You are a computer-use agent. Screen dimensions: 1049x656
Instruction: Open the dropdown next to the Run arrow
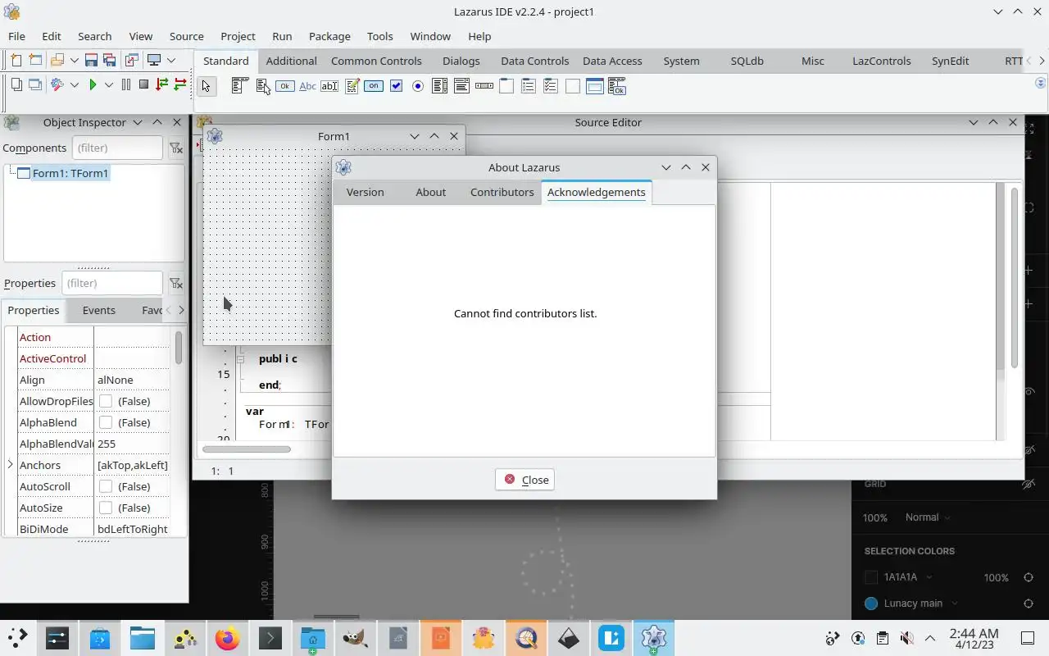[108, 84]
